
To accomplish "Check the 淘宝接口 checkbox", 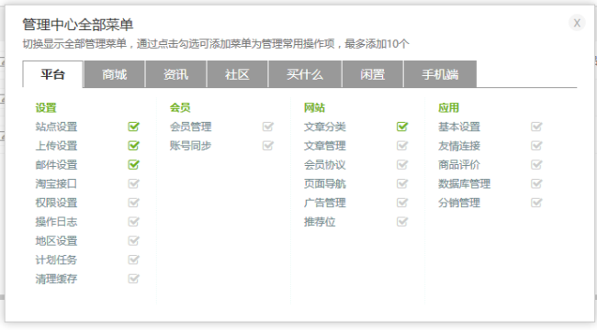I will coord(134,183).
